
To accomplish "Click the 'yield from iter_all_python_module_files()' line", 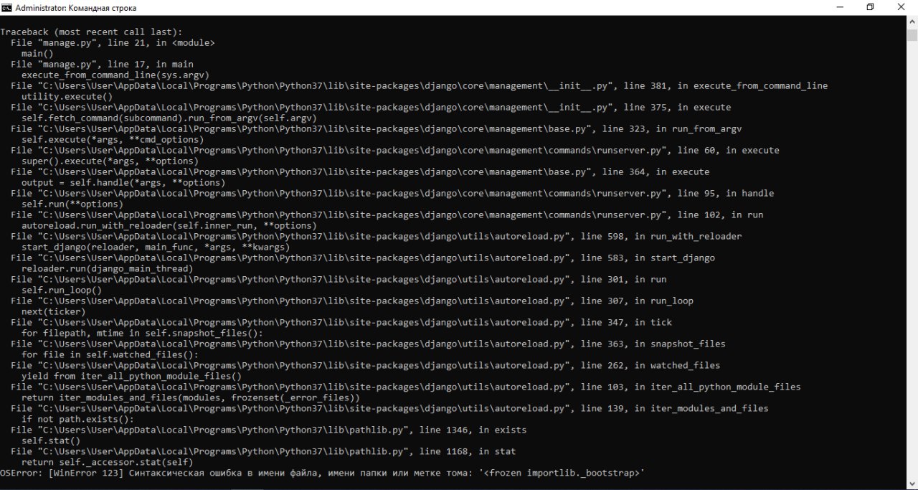I will (131, 377).
